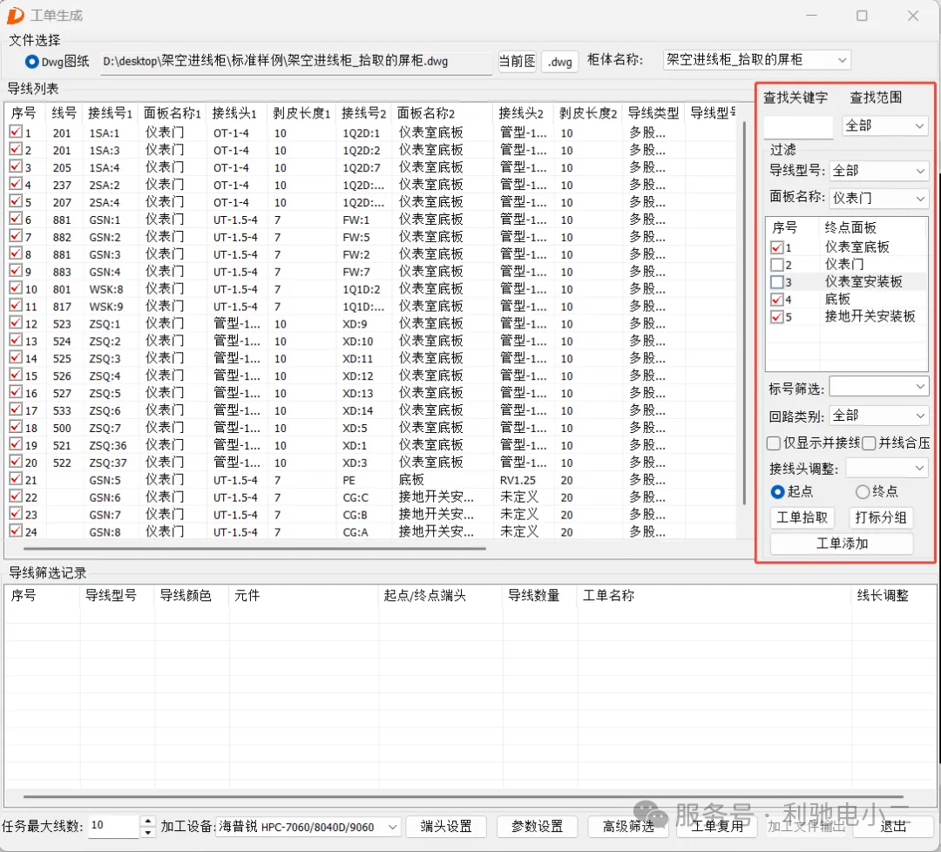Check 仪表室安装板 in the endpoint panel list
Viewport: 941px width, 852px height.
coord(776,282)
